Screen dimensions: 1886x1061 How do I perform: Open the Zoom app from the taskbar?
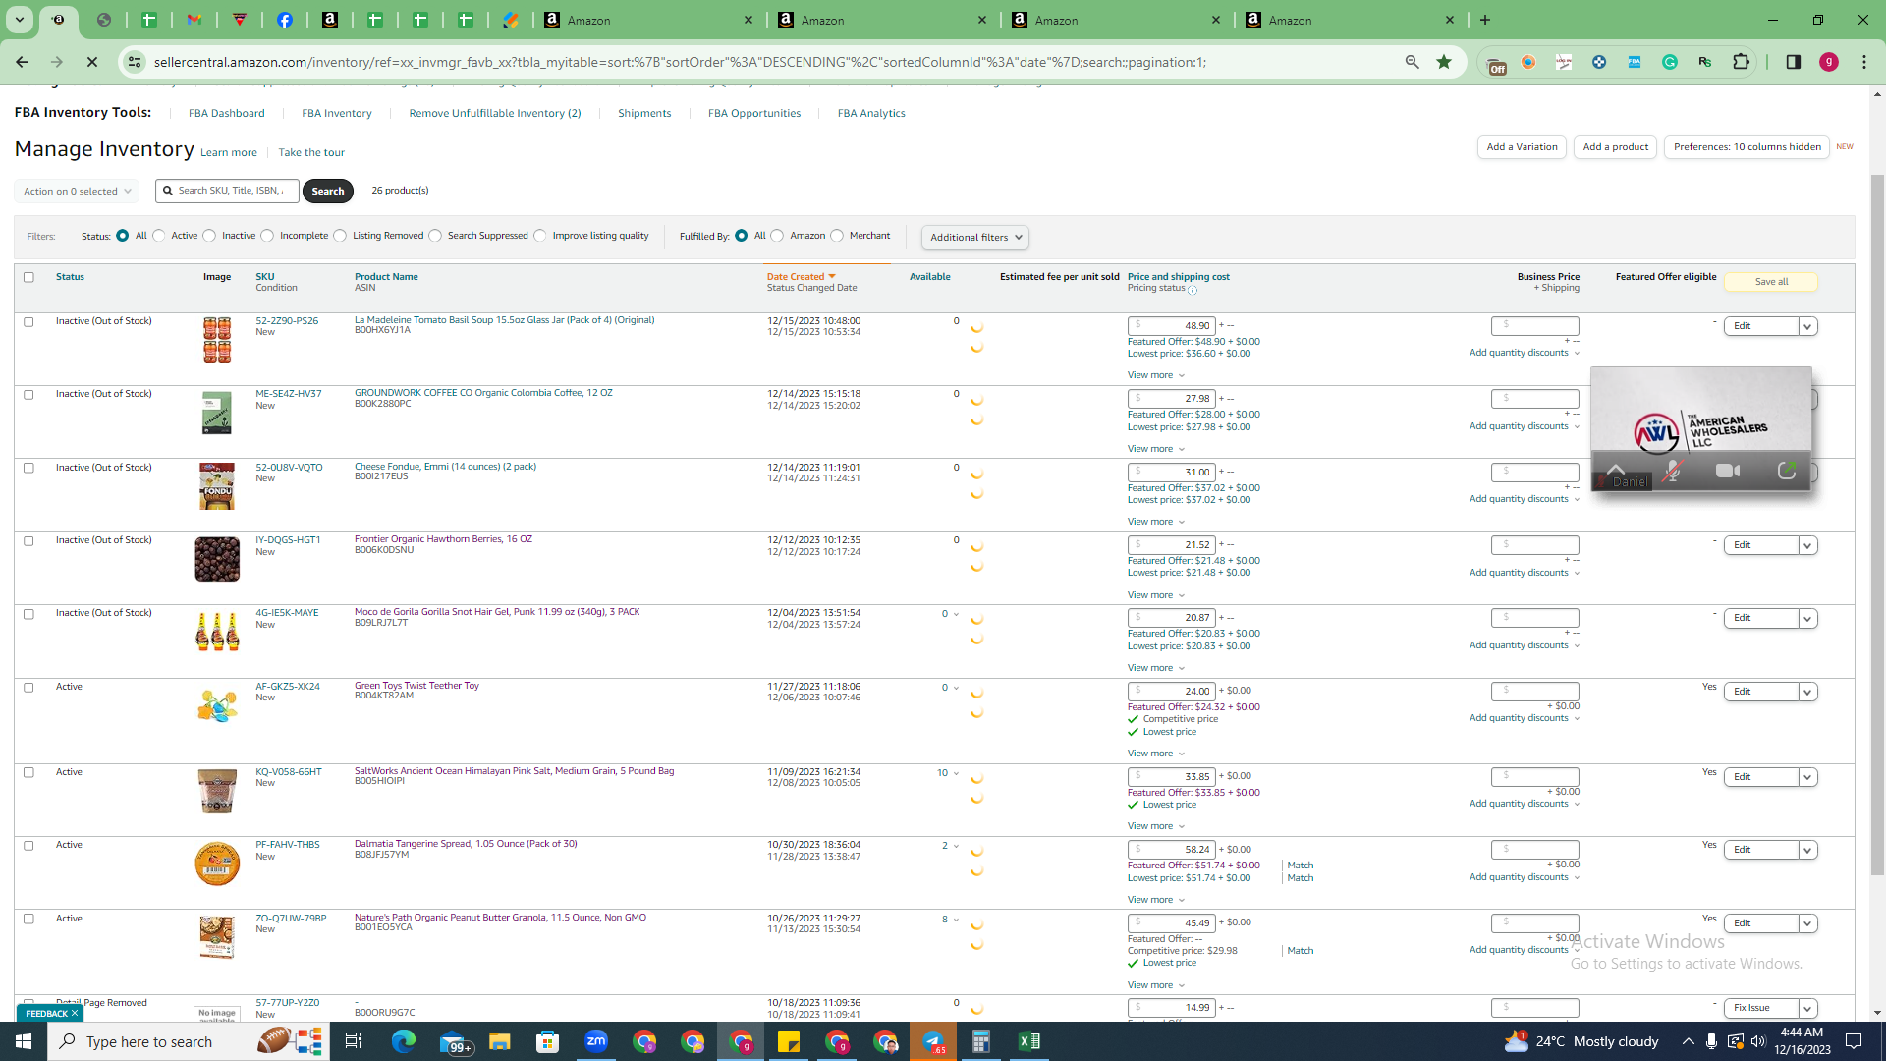pos(596,1041)
